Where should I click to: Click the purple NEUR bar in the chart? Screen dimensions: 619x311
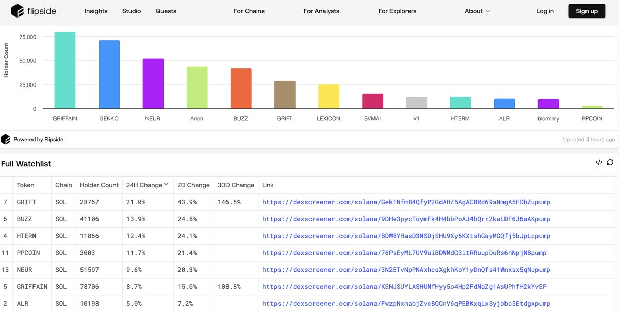[153, 82]
